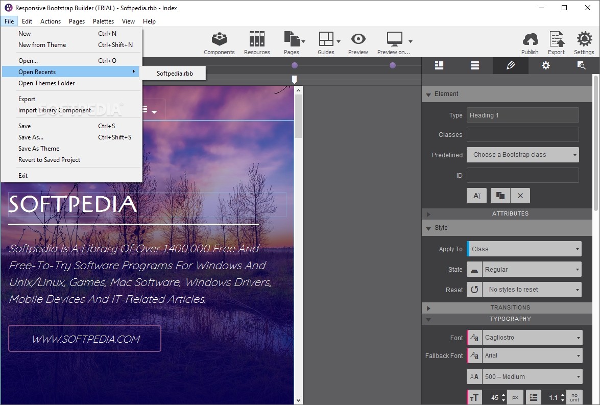Click the Pages toolbar icon

pos(292,39)
